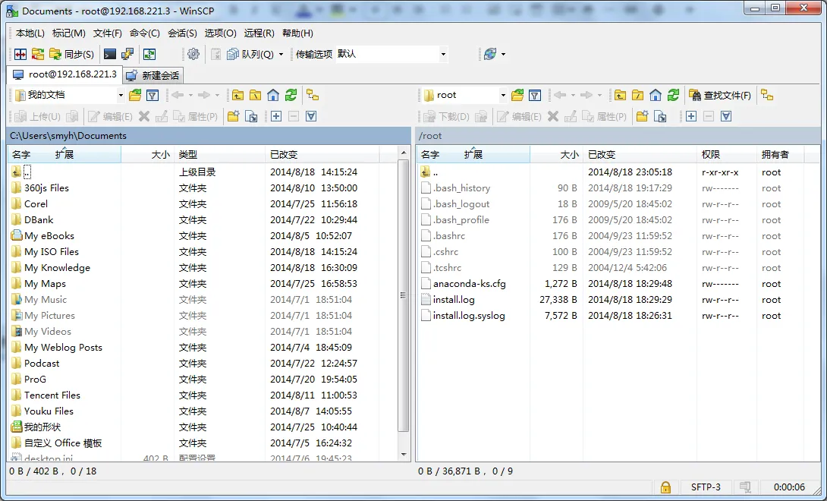Viewport: 827px width, 501px height.
Task: Go to local parent directory icon
Action: (x=238, y=95)
